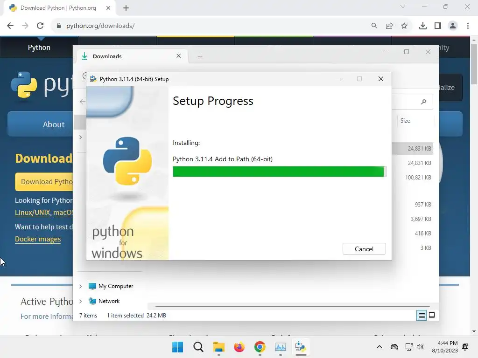Open Network in navigation pane
This screenshot has width=478, height=358.
point(104,301)
